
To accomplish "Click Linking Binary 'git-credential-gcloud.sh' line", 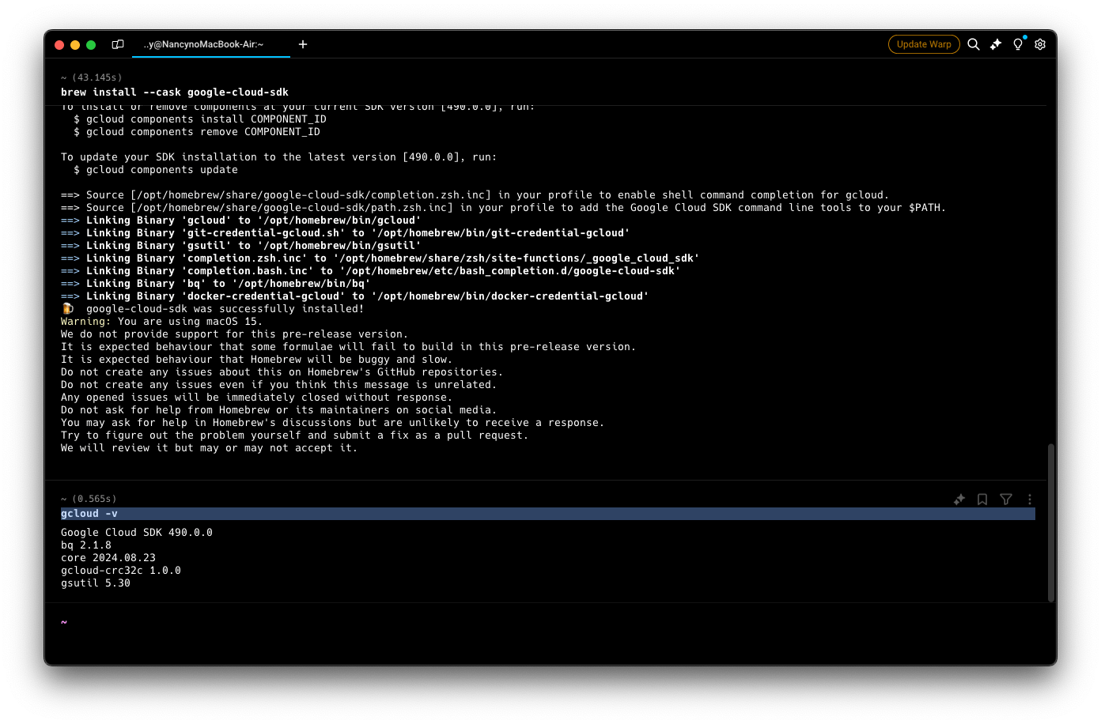I will pyautogui.click(x=346, y=233).
